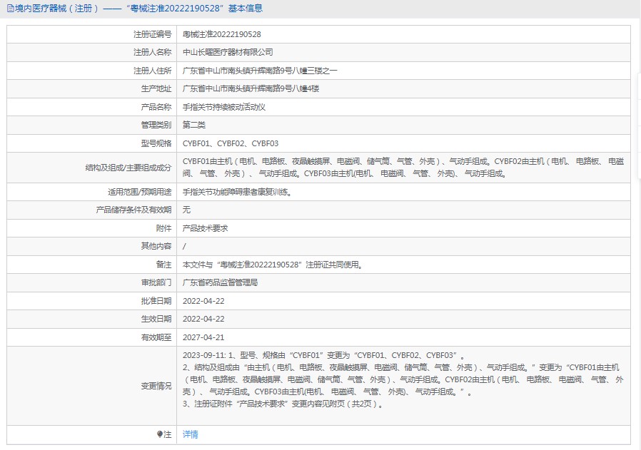The width and height of the screenshot is (641, 450).
Task: Click the page title 境内医疗器械（注册）基本信息
Action: (138, 8)
